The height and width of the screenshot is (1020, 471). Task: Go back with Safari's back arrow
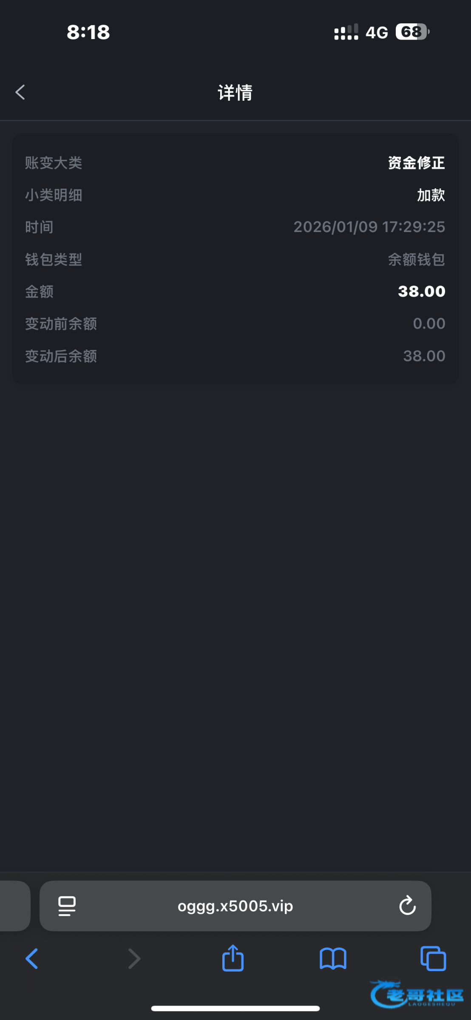32,959
